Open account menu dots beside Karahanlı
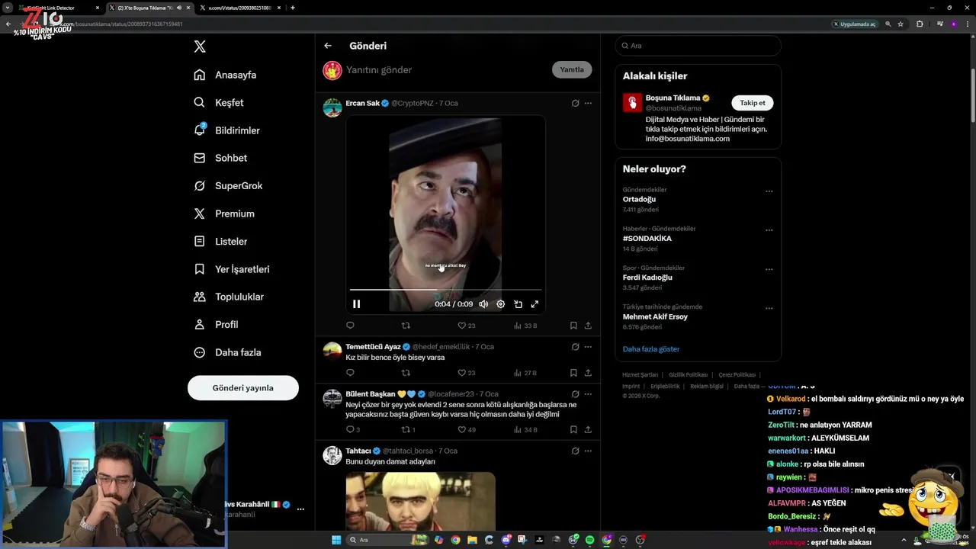Screen dimensions: 976x549 point(300,509)
